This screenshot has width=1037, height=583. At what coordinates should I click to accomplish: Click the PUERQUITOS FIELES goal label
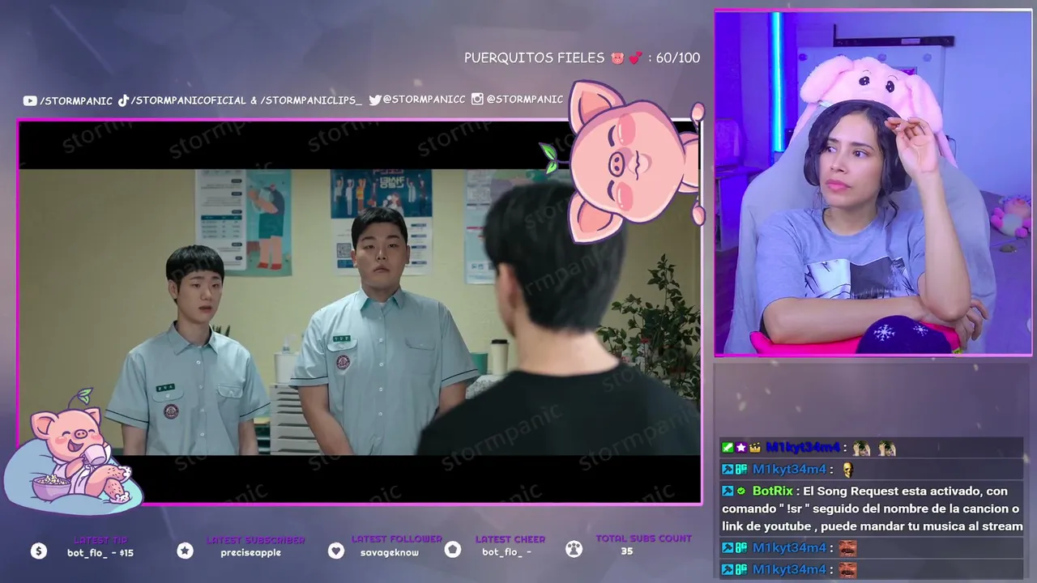coord(535,58)
